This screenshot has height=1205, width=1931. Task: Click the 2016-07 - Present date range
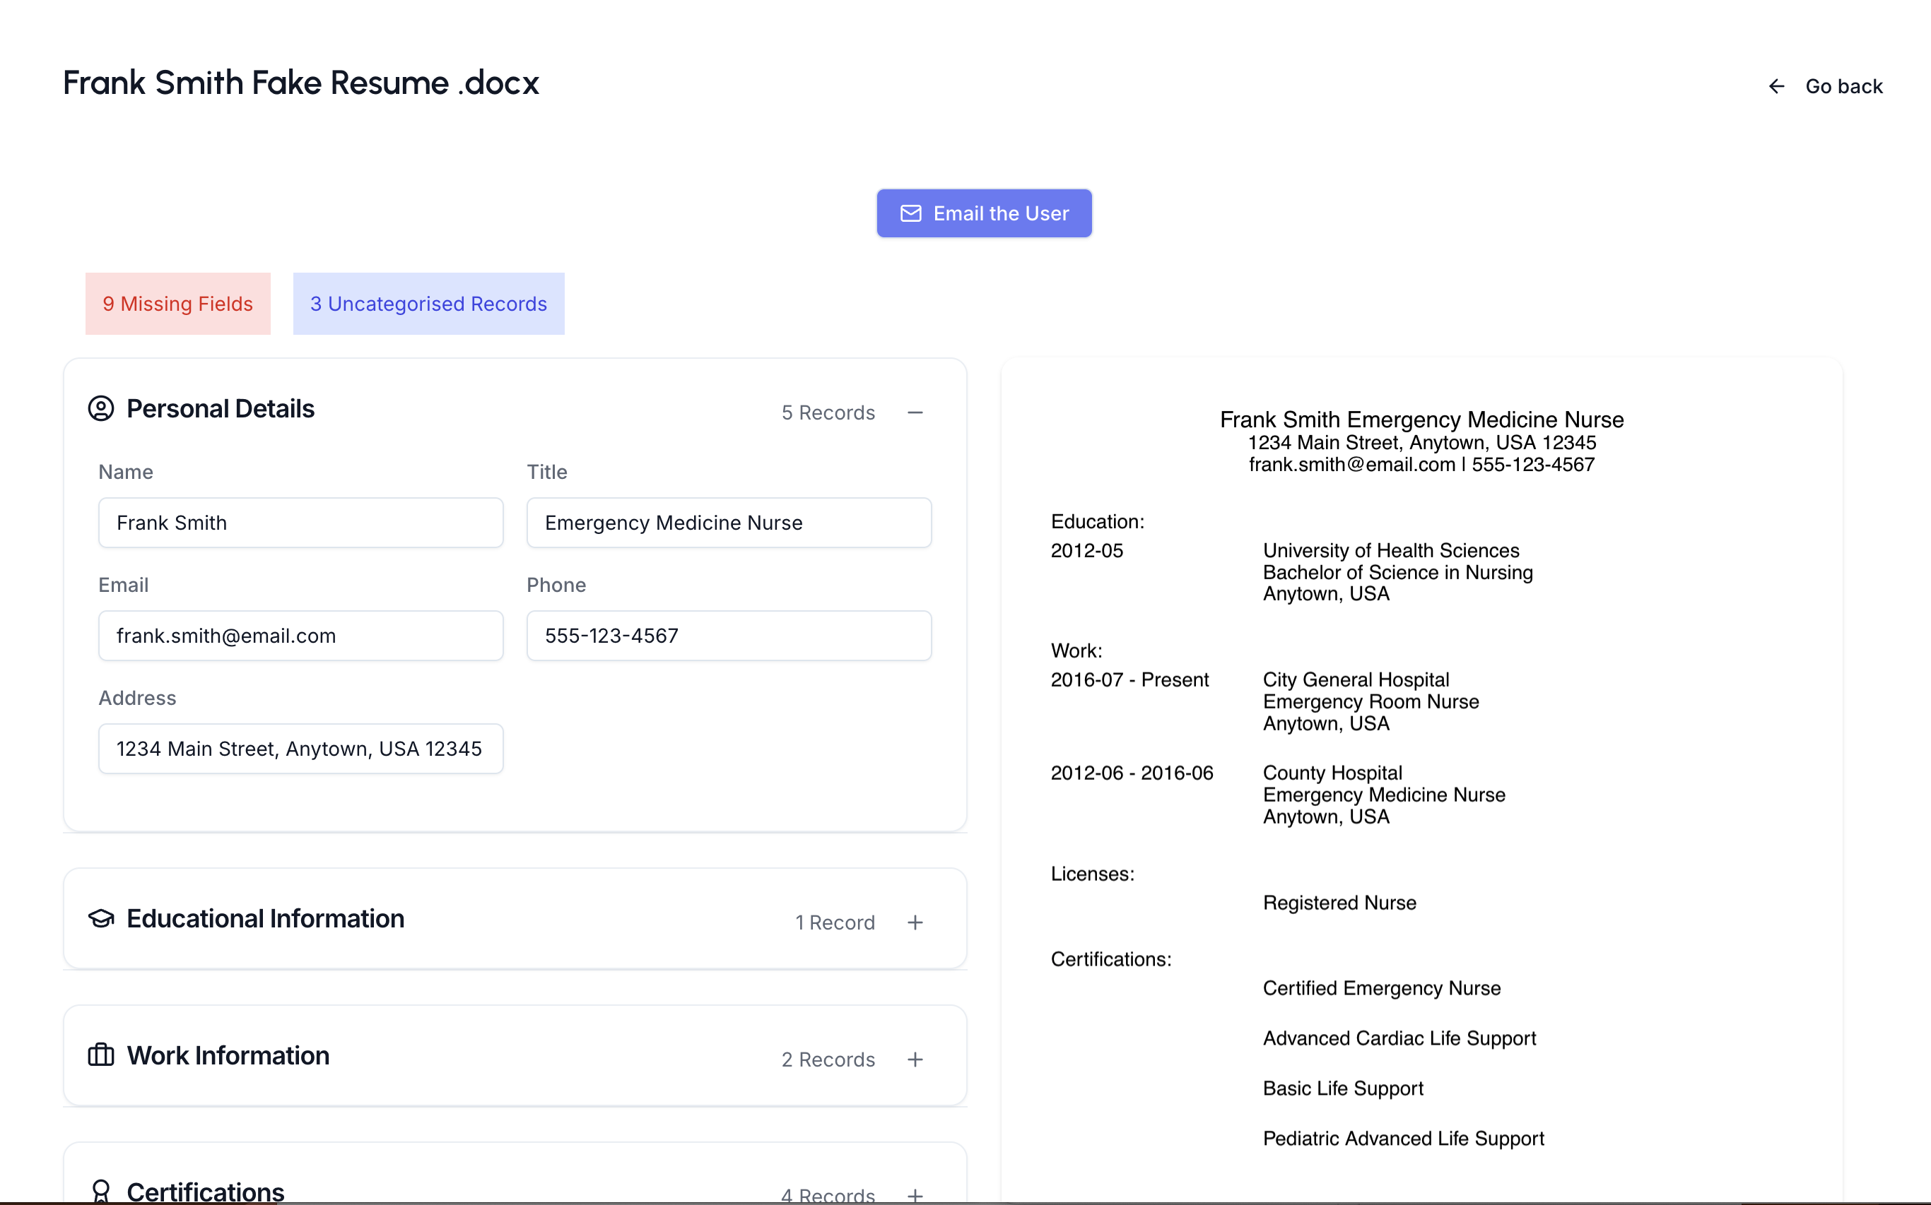(x=1129, y=679)
